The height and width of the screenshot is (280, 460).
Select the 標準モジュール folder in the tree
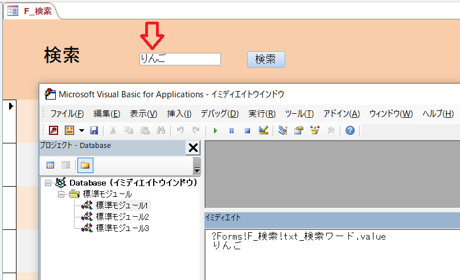click(x=108, y=194)
